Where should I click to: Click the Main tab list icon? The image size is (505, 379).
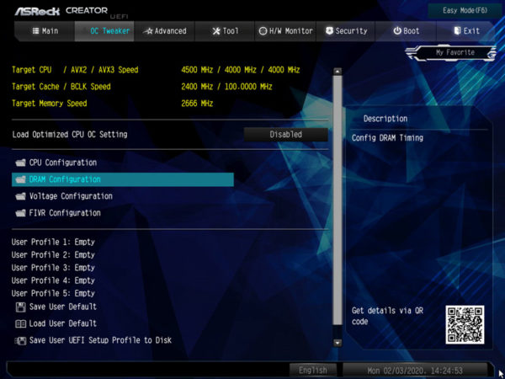pos(35,31)
